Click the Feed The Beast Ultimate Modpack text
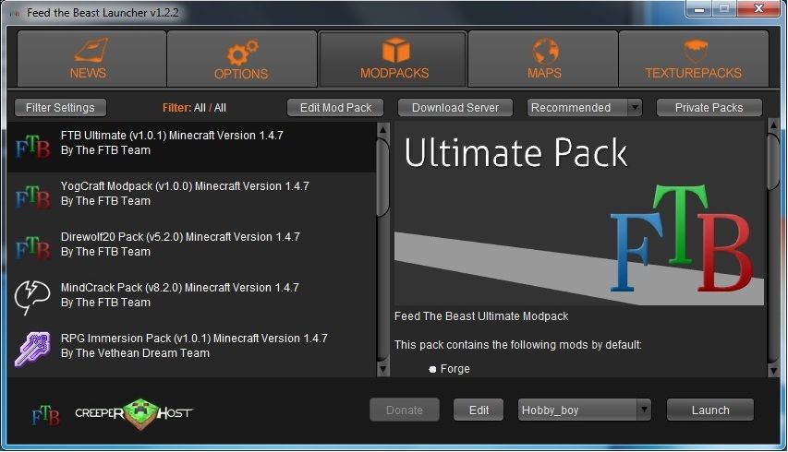This screenshot has height=452, width=788. tap(481, 316)
